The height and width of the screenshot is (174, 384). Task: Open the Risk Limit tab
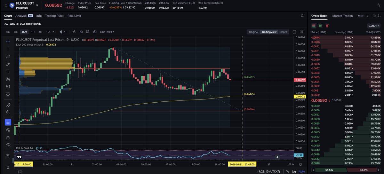pyautogui.click(x=74, y=16)
